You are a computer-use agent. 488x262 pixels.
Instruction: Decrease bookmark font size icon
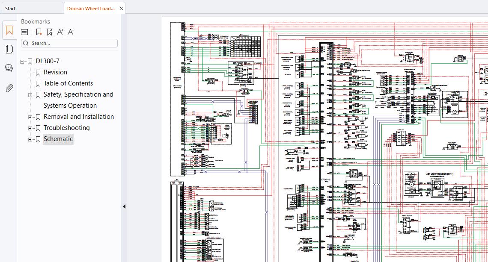pos(71,32)
